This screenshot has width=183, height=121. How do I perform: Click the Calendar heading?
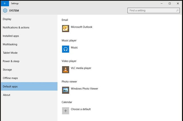click(x=67, y=102)
